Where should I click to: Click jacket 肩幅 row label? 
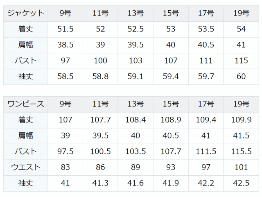click(25, 45)
